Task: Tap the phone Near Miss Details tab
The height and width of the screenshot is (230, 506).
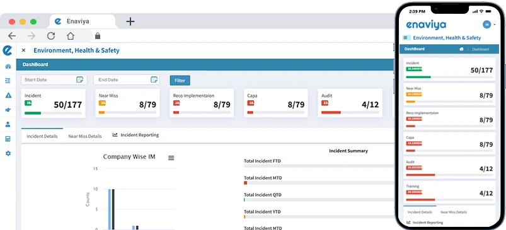Action: point(454,212)
